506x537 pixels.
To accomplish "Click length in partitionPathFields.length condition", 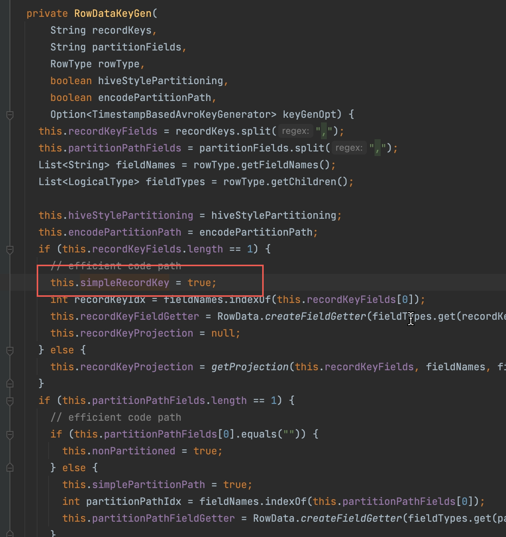I will pos(229,400).
